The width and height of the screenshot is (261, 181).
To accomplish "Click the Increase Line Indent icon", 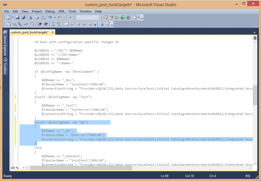I will click(x=45, y=24).
